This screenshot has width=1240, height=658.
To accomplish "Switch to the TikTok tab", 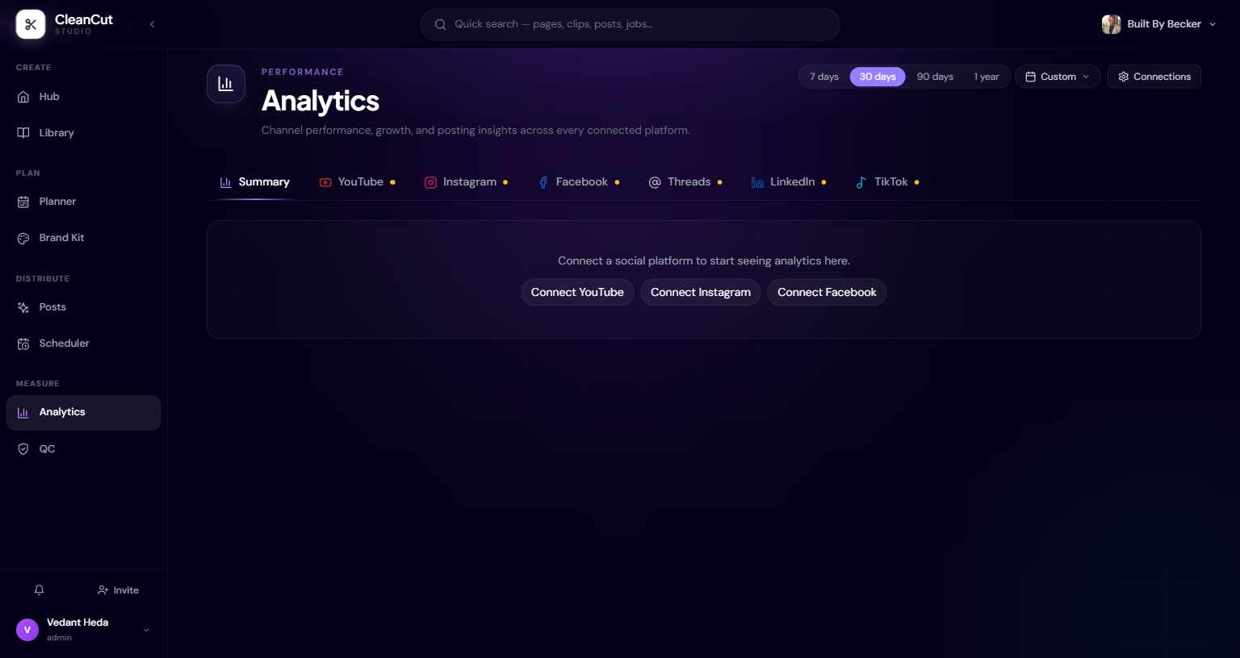I will [887, 182].
